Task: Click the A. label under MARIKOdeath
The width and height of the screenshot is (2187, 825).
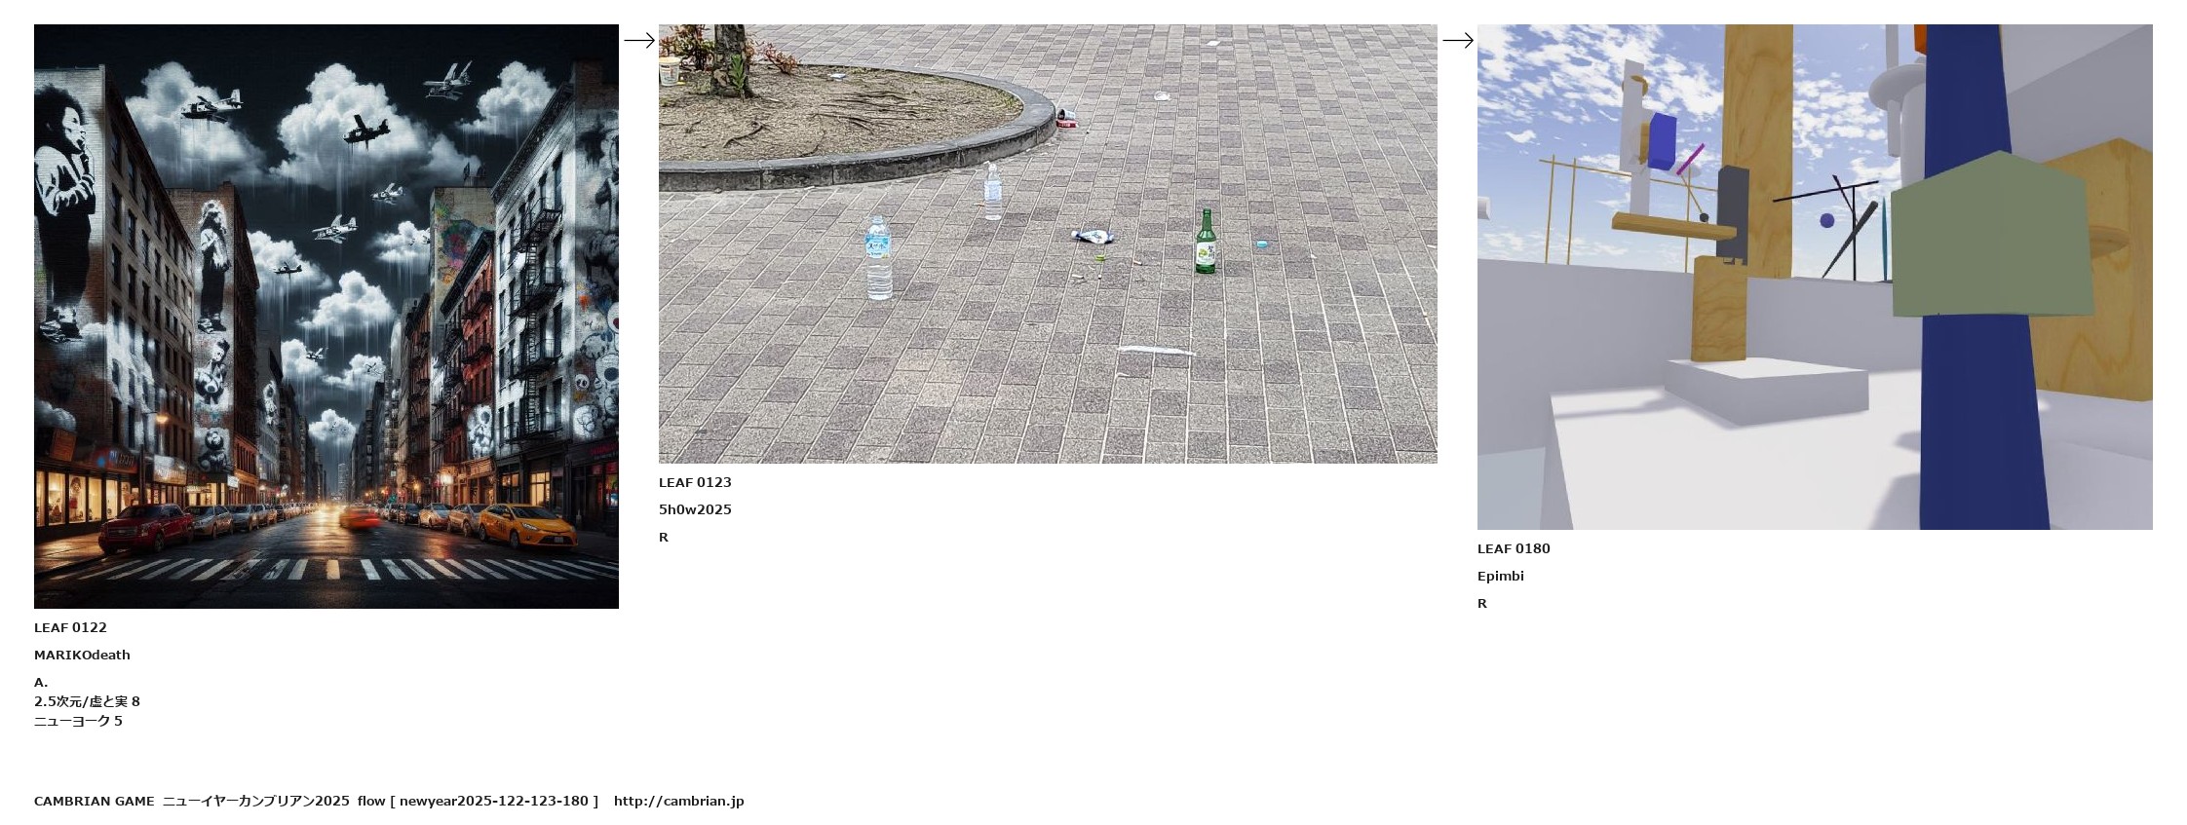Action: [41, 683]
